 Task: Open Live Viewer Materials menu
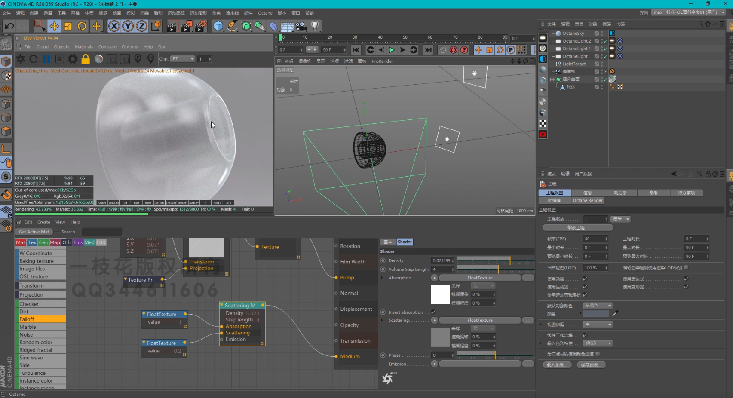84,47
